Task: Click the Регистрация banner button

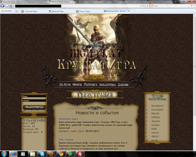Action: [x=94, y=94]
